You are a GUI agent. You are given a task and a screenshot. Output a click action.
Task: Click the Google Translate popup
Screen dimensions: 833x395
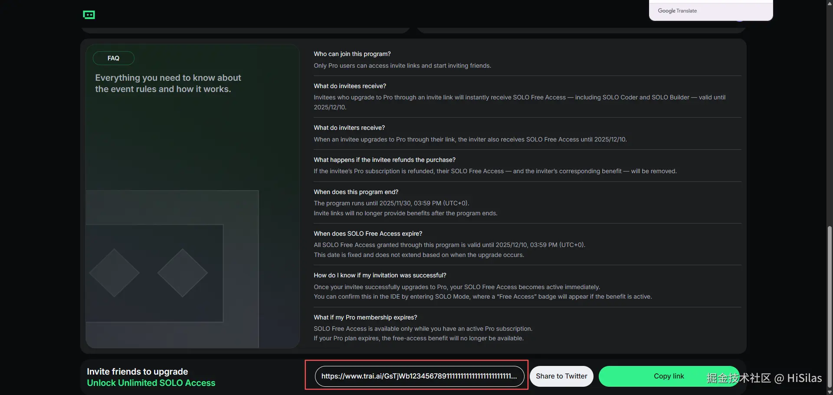(710, 10)
